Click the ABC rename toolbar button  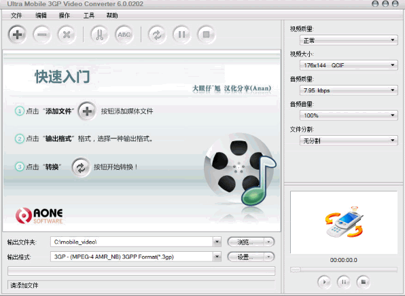[x=124, y=35]
